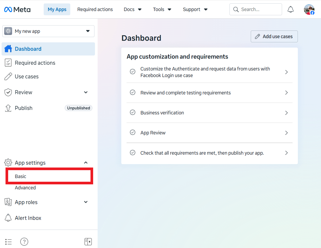The image size is (321, 248).
Task: Open Use cases in sidebar
Action: click(48, 77)
